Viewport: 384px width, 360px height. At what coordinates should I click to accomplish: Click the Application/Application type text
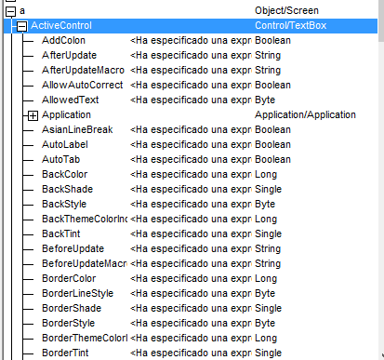click(x=305, y=115)
